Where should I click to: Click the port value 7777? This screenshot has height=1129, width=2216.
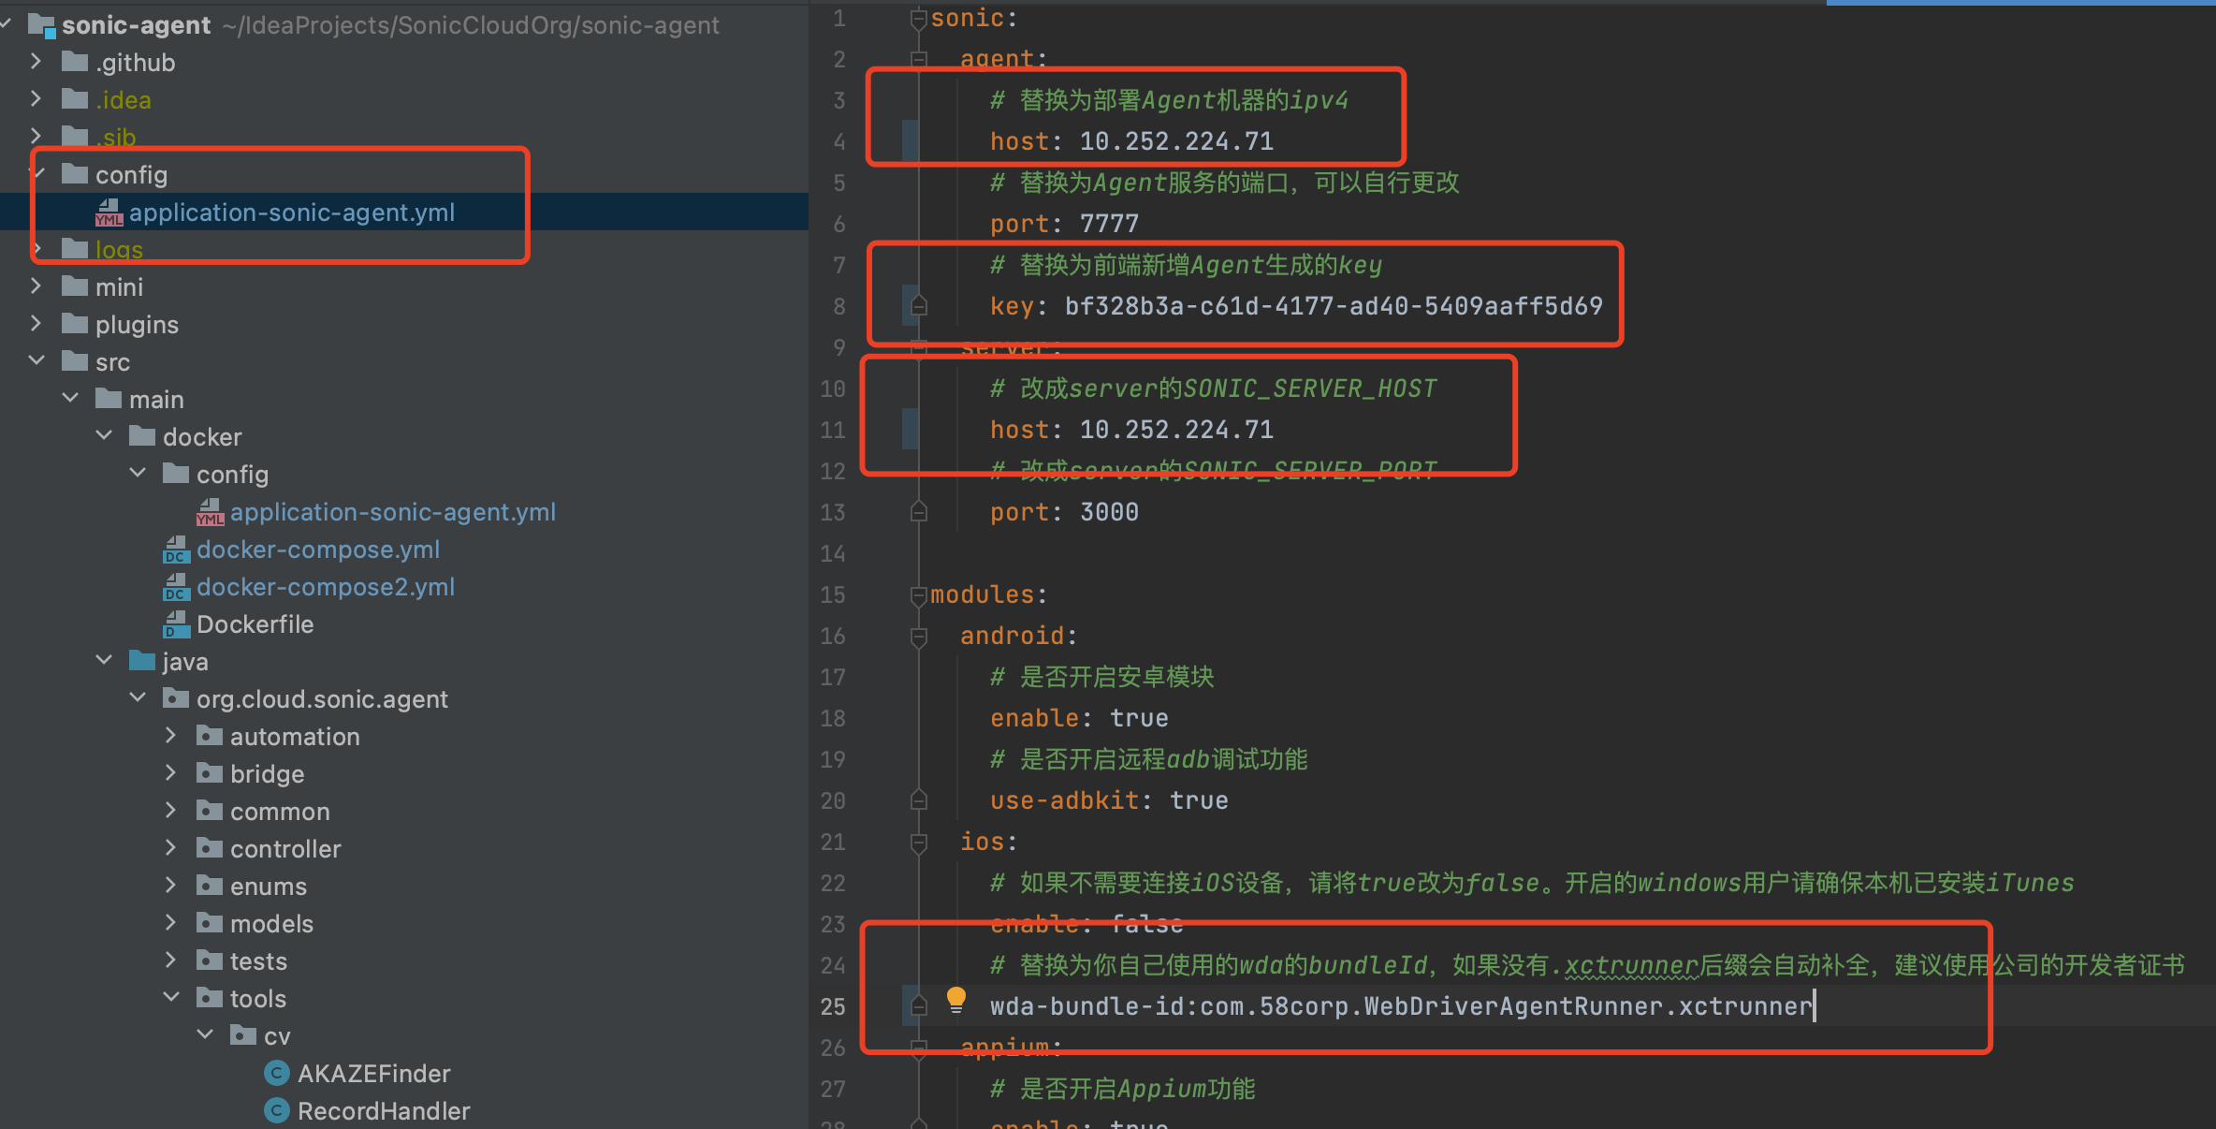click(x=1109, y=224)
